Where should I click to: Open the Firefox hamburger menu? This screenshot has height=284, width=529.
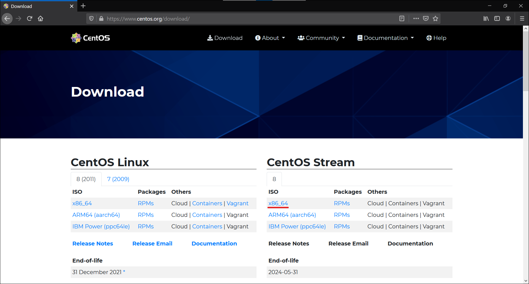pos(522,19)
